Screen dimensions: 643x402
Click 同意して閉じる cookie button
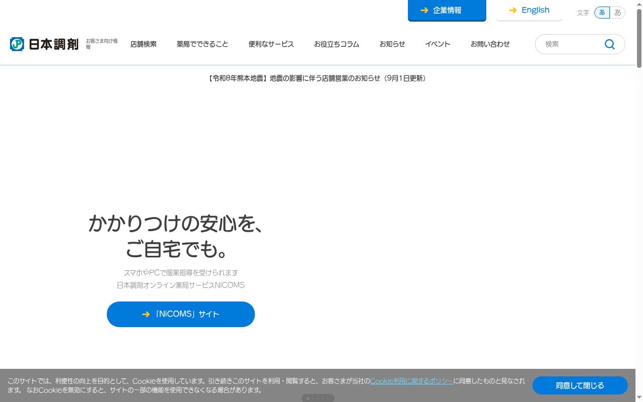[x=580, y=385]
